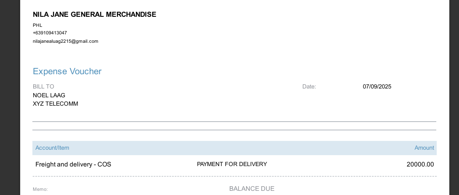Select the date value 07/09/2025

[x=377, y=86]
